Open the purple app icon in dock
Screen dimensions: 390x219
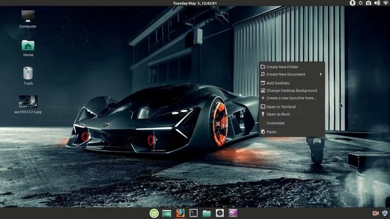(x=233, y=213)
